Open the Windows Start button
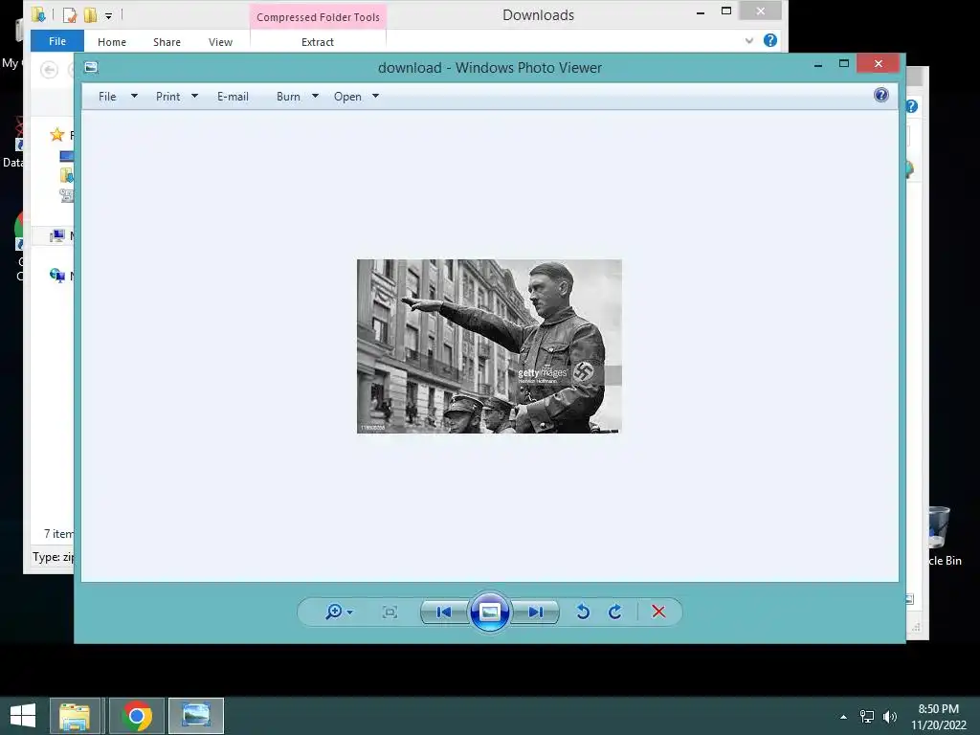This screenshot has width=980, height=735. coord(23,716)
